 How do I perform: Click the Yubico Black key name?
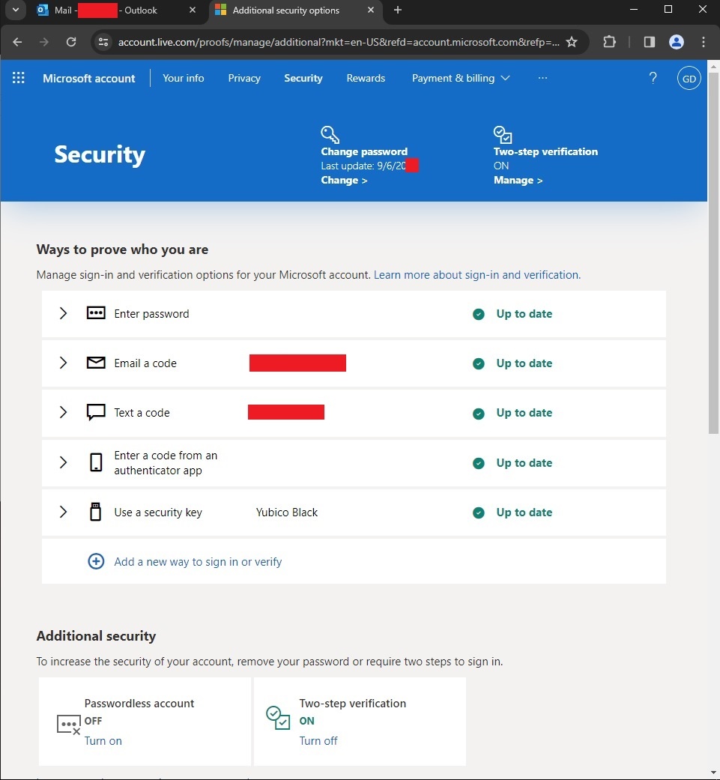click(287, 513)
